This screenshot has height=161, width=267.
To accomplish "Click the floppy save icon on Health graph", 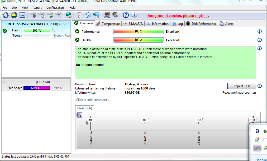I will point(79,115).
